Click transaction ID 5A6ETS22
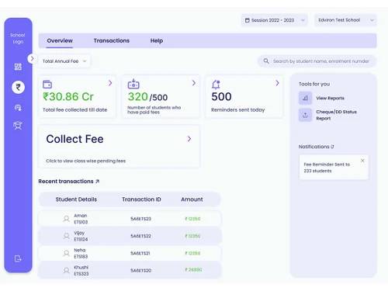Viewport: 388px width, 291px height. [x=140, y=236]
